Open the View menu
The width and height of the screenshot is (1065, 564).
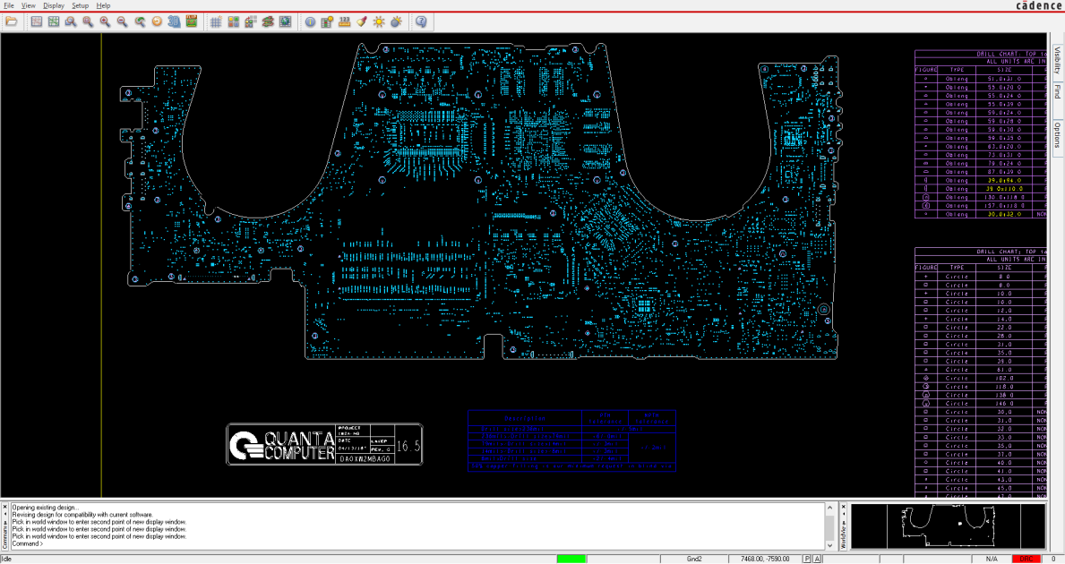point(29,5)
